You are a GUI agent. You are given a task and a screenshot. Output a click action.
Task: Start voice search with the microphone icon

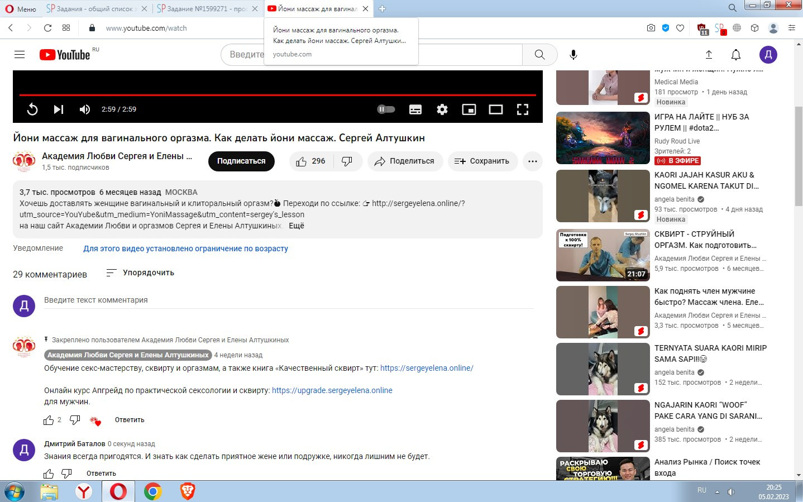click(573, 54)
